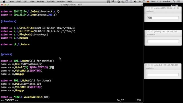Zoom the iTerm window with green button
This screenshot has height=103, width=183.
point(8,5)
